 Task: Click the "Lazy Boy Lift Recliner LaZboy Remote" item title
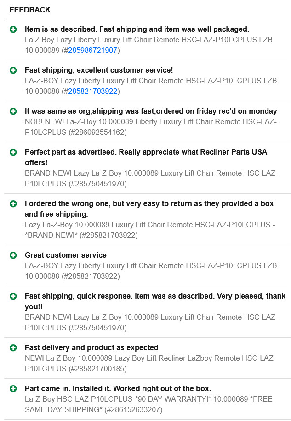click(150, 358)
